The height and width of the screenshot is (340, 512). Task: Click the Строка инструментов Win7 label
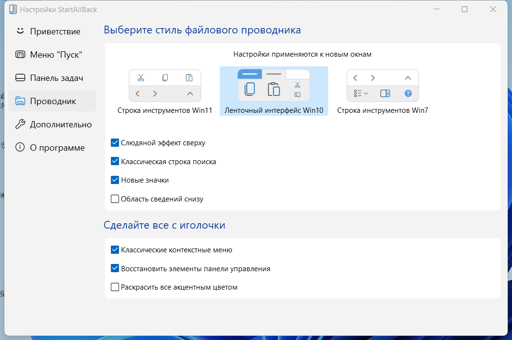point(383,110)
